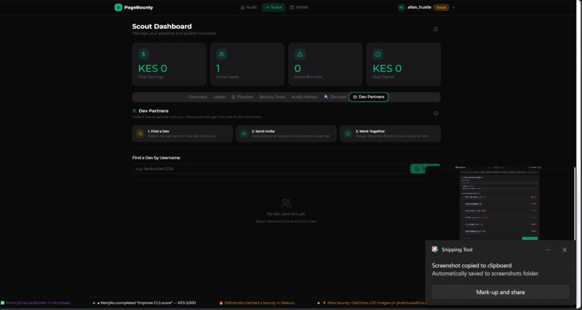Switch to the Bounty Tools tab

(x=272, y=97)
